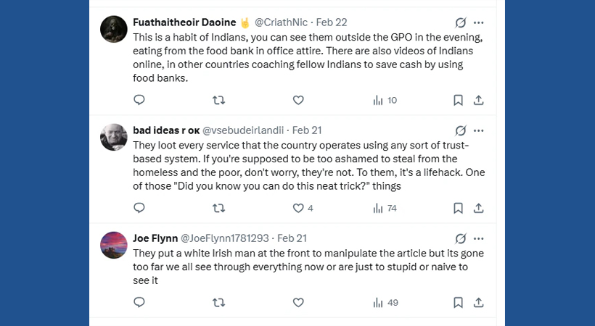
Task: Like Fuathaitheoir Daoine's post
Action: click(297, 100)
